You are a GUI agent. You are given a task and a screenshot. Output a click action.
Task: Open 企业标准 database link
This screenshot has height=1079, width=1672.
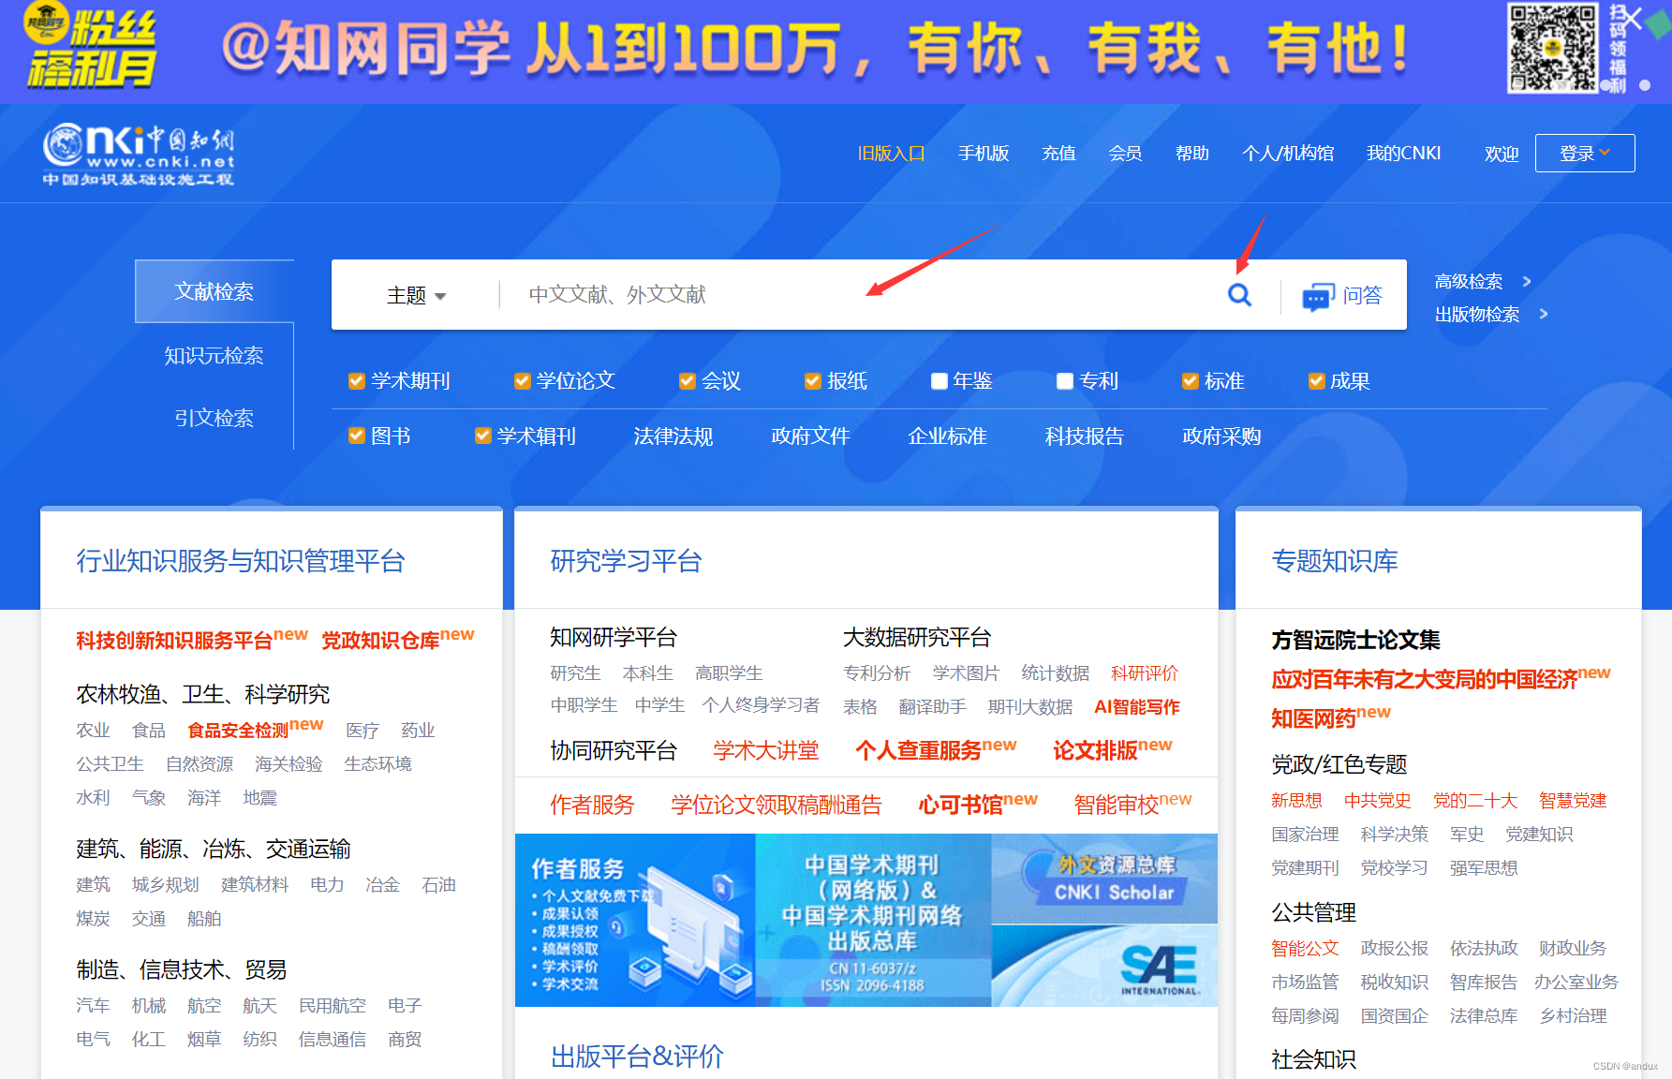pos(947,436)
